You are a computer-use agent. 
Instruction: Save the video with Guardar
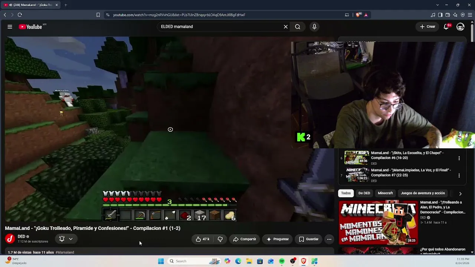[x=309, y=239]
